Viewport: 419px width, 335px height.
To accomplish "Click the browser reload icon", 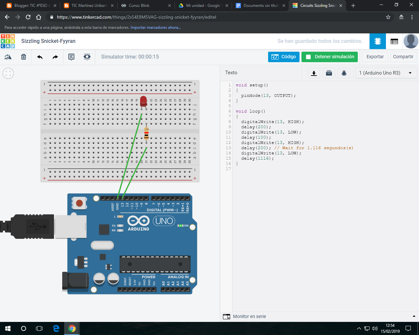I will point(28,17).
